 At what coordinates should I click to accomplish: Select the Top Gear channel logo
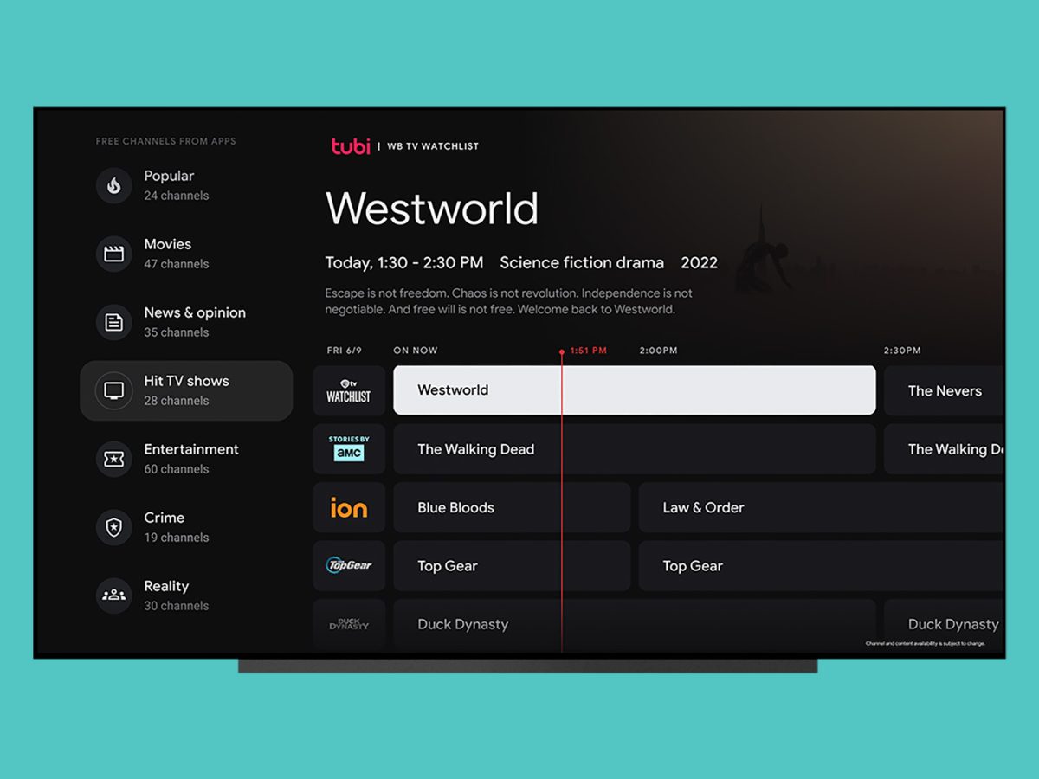click(348, 566)
